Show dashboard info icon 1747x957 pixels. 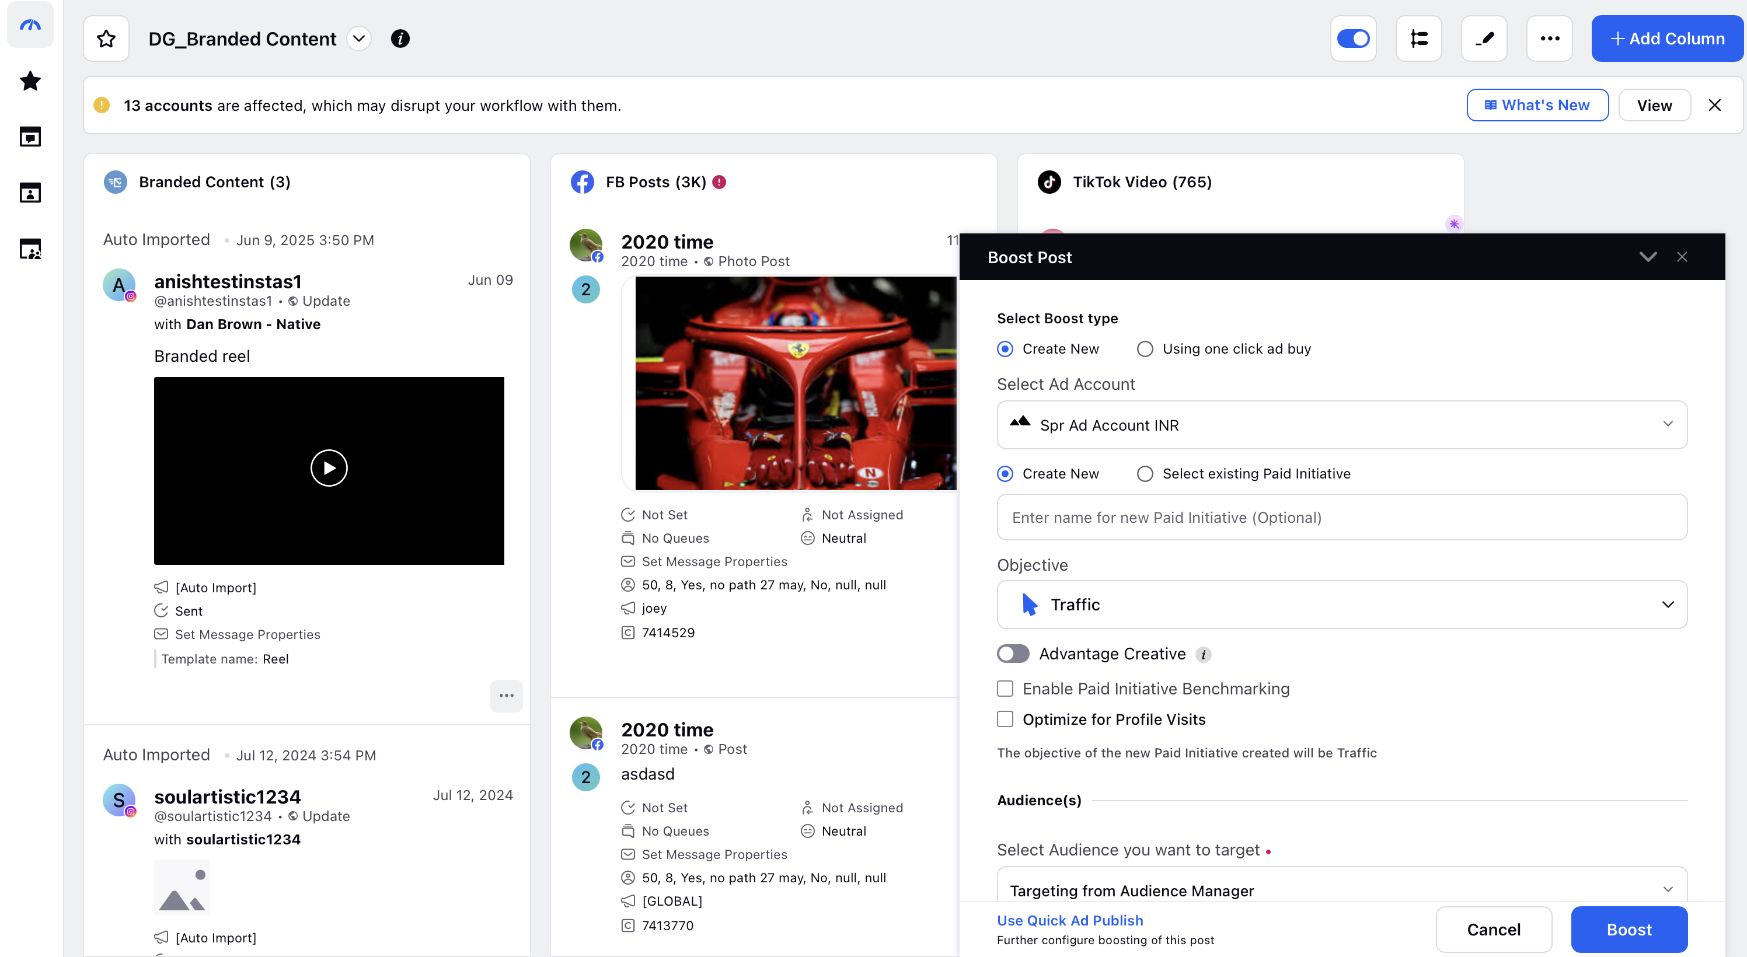400,39
